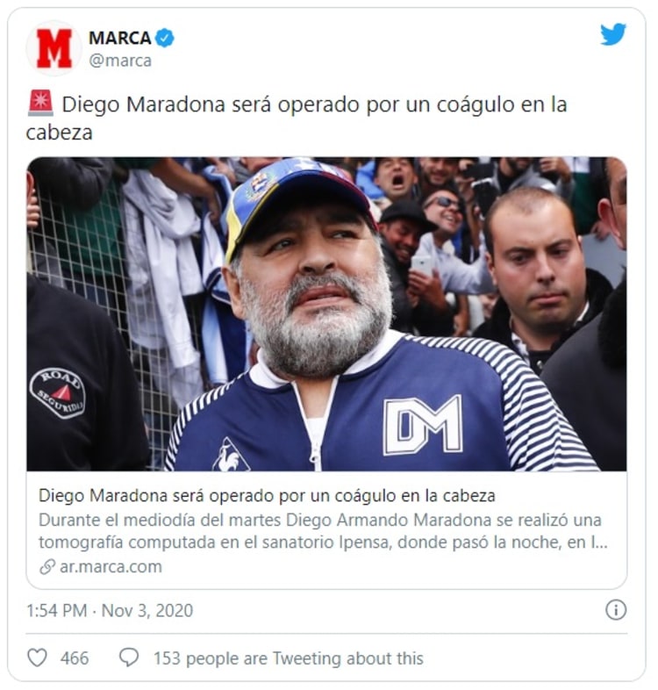Click the 1:54 PM timestamp
The width and height of the screenshot is (658, 690).
(x=57, y=611)
